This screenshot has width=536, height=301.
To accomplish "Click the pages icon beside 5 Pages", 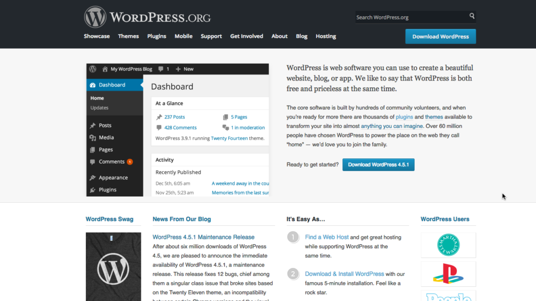I will [226, 117].
